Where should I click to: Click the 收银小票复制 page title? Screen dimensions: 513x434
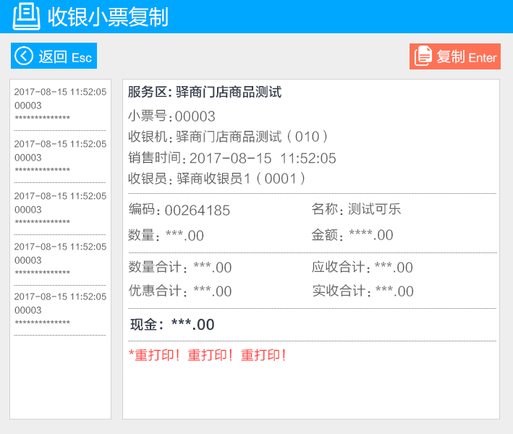pos(108,17)
